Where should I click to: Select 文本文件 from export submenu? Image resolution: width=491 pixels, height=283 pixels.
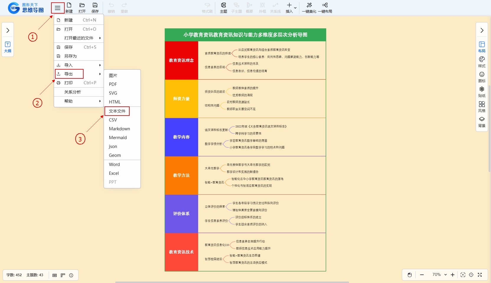(117, 111)
